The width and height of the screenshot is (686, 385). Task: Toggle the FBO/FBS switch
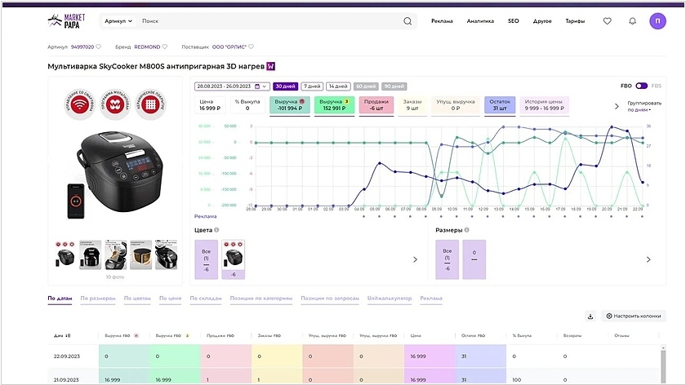coord(641,86)
